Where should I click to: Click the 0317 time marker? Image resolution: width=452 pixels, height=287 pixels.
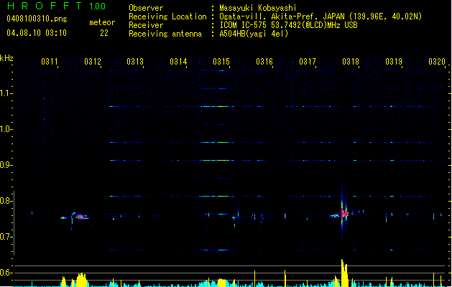tap(308, 62)
